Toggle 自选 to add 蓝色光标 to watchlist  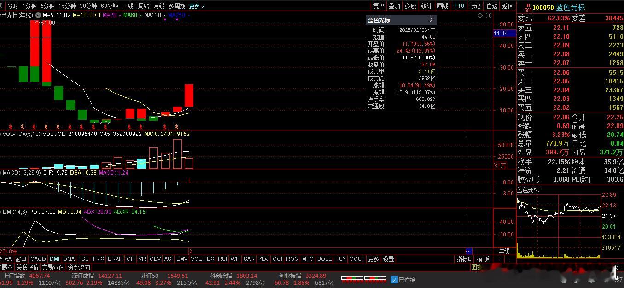click(x=491, y=6)
